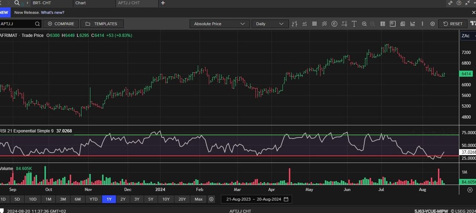Select the 20Y period button
The width and height of the screenshot is (476, 213).
pos(182,199)
